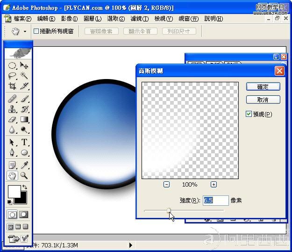
Task: Select the Ellipse shape tool
Action: coord(24,152)
